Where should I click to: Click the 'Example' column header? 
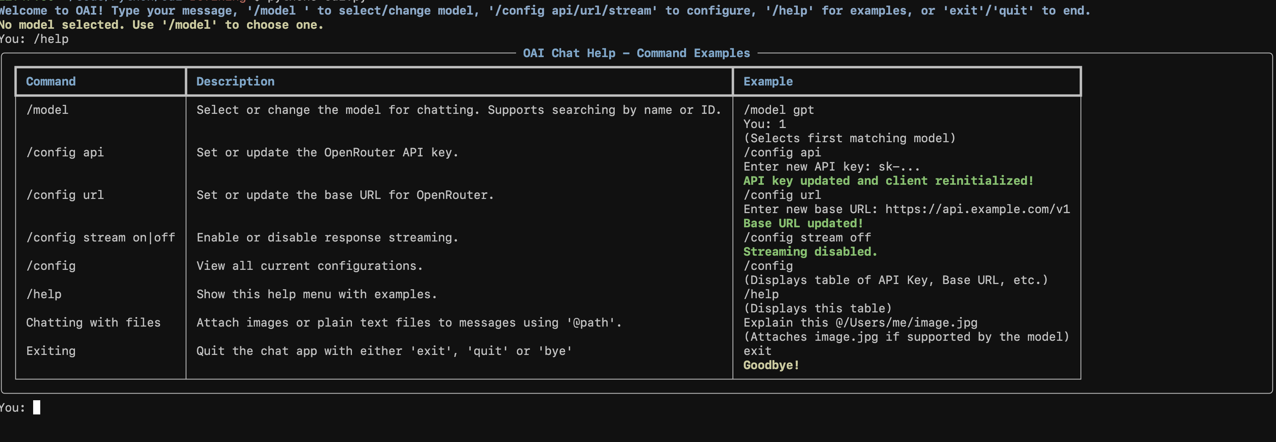[x=767, y=82]
